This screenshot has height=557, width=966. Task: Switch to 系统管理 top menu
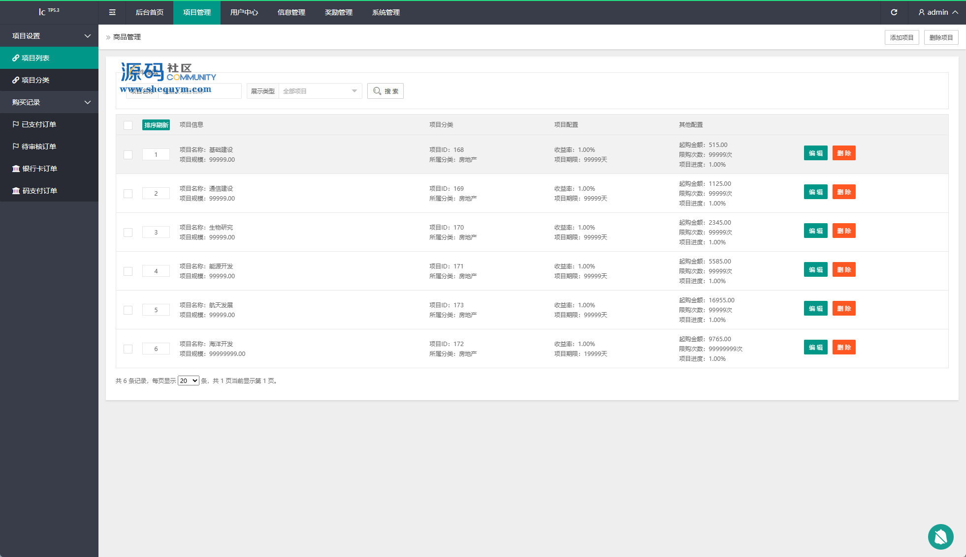tap(386, 12)
